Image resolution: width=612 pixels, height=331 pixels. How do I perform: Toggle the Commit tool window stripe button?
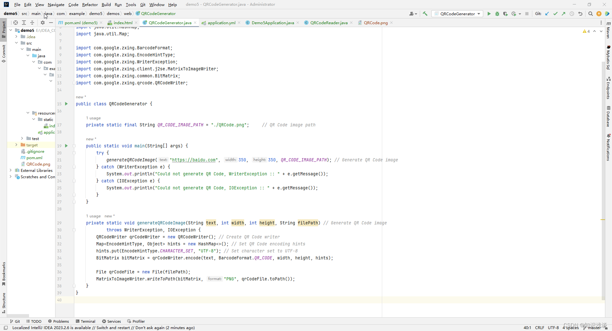pos(4,53)
